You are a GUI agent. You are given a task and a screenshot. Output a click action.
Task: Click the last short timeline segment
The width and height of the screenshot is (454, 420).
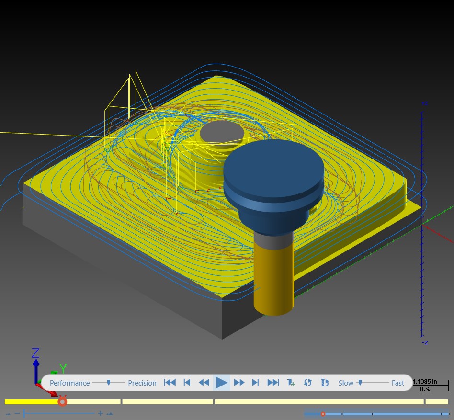pos(437,402)
